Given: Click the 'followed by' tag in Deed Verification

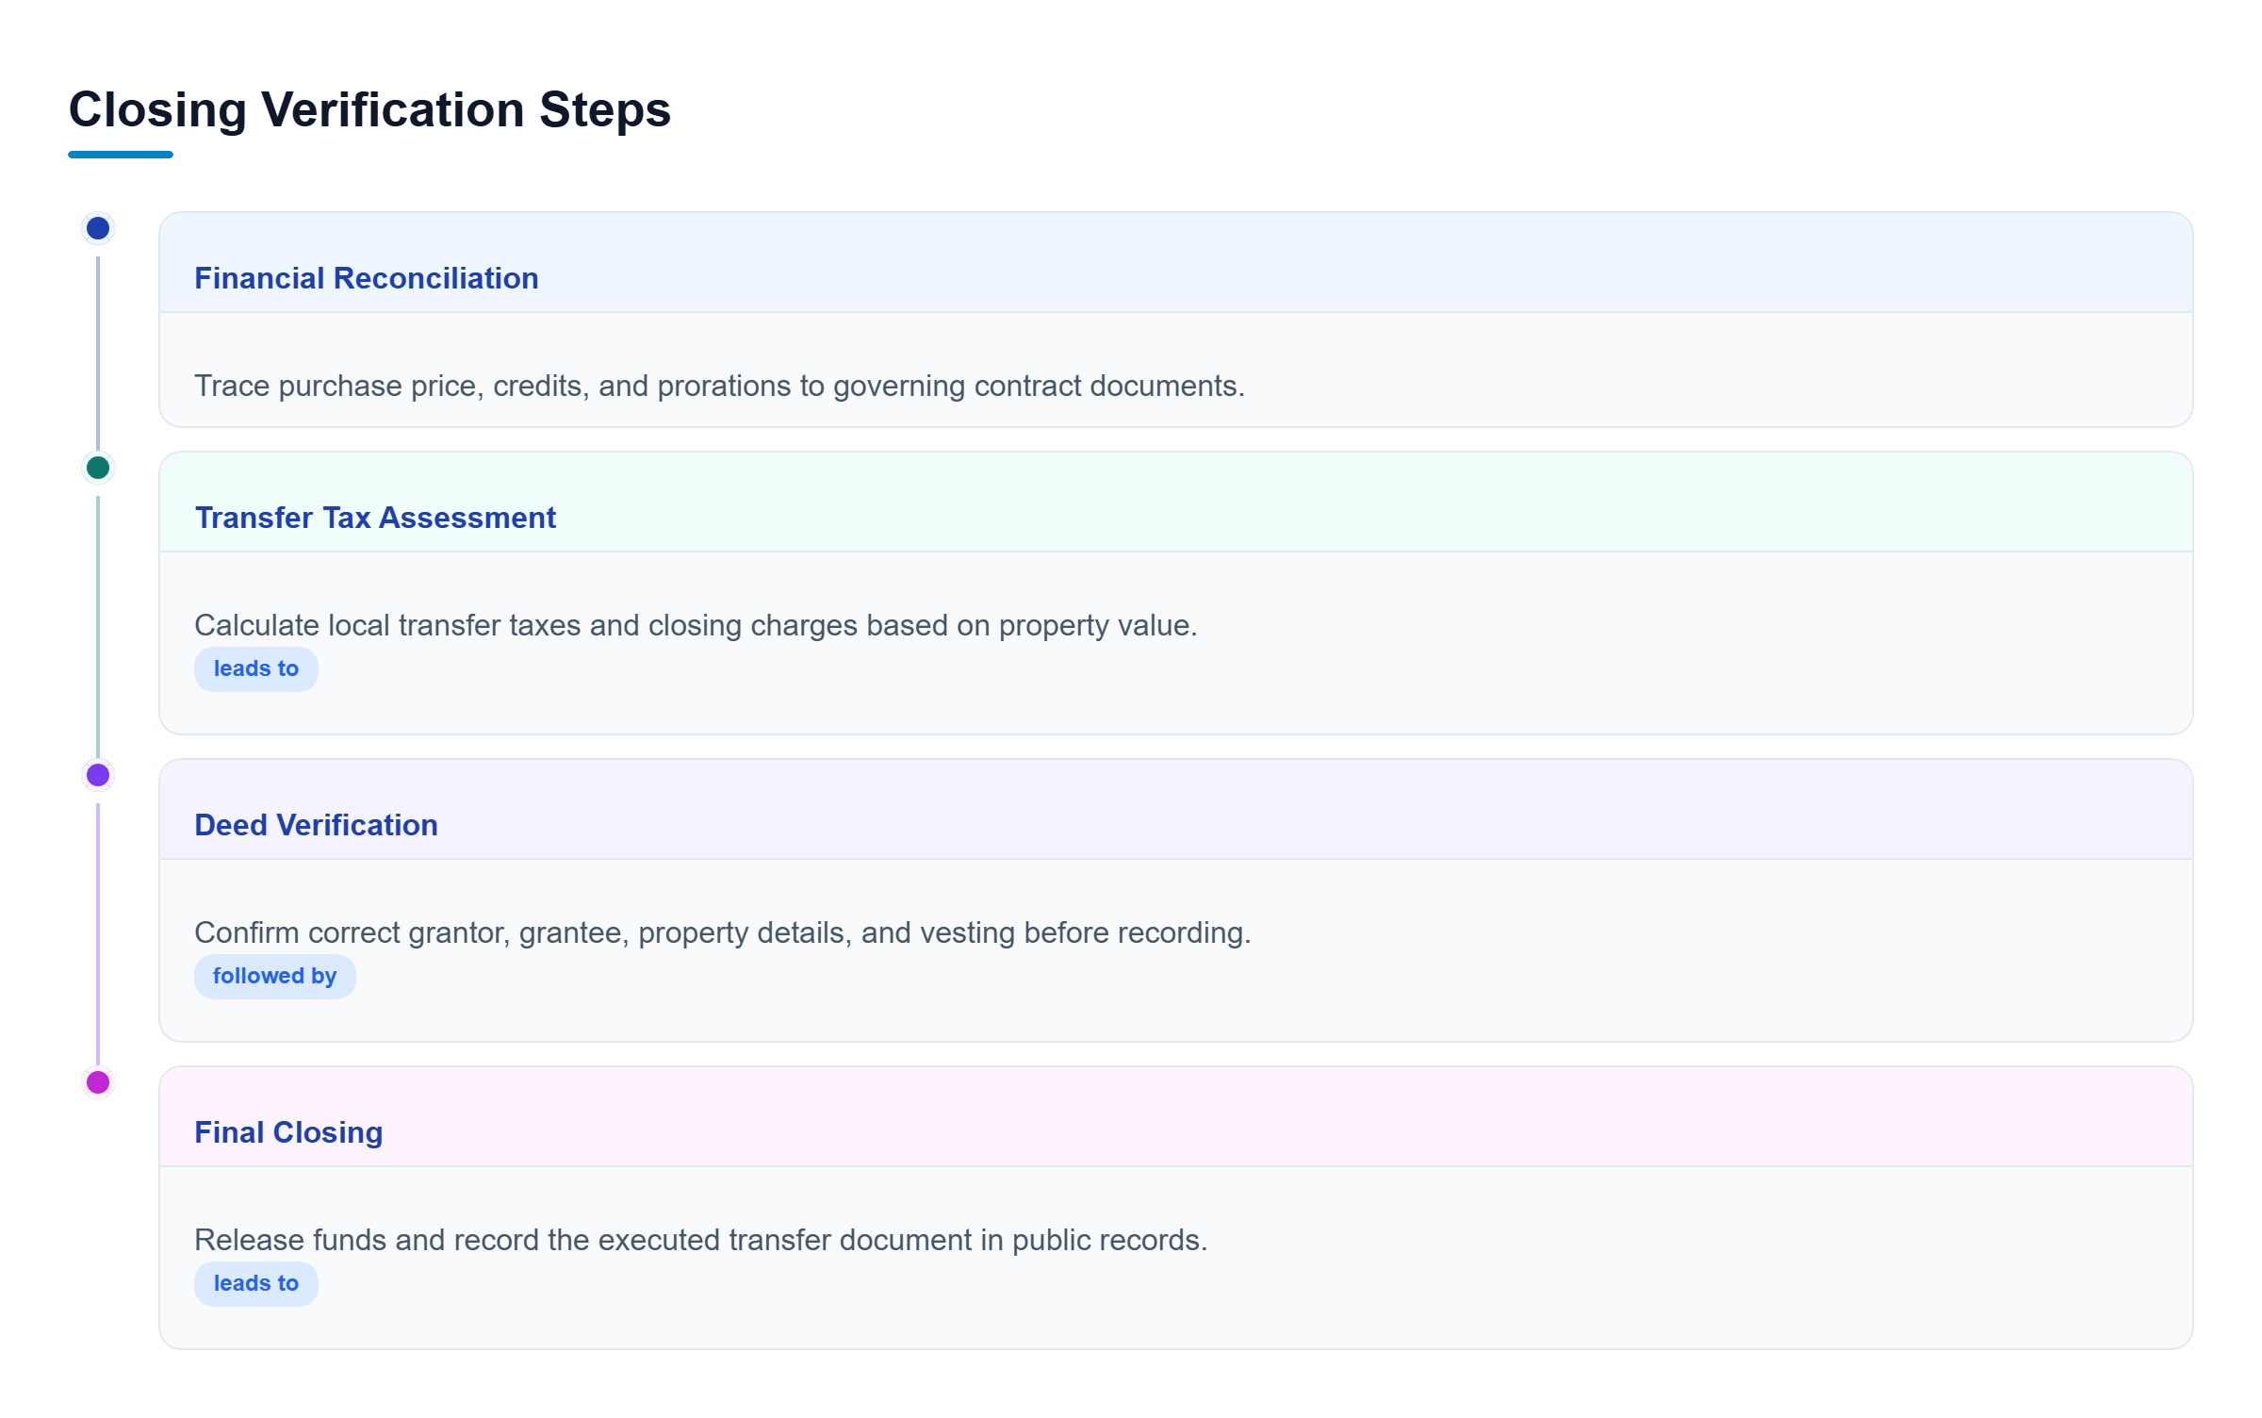Looking at the screenshot, I should [x=274, y=976].
